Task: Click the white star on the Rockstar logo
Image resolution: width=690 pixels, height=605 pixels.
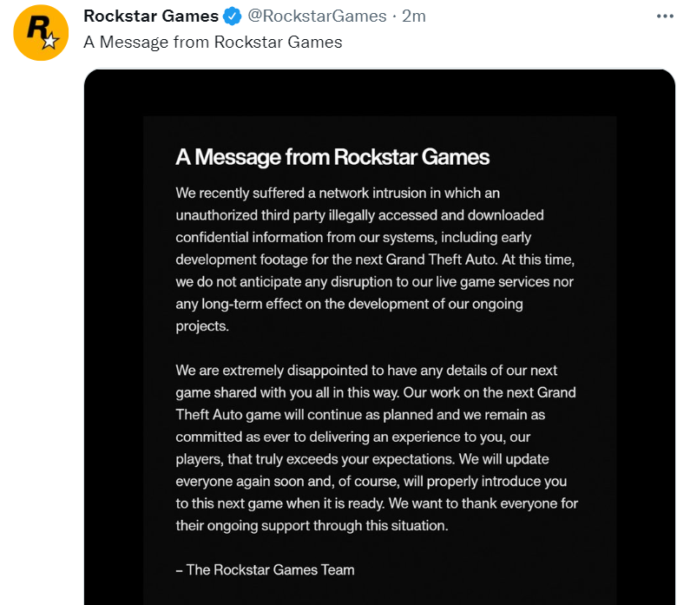Action: (50, 41)
